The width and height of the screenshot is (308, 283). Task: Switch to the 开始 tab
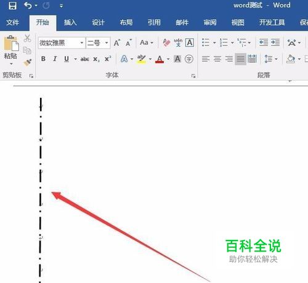point(43,22)
